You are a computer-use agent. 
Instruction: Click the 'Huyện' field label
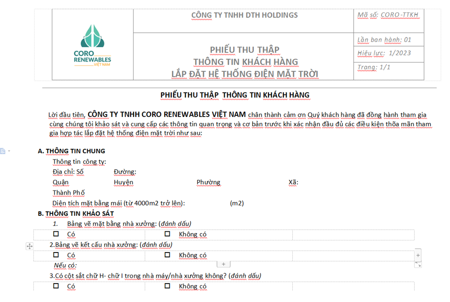123,183
